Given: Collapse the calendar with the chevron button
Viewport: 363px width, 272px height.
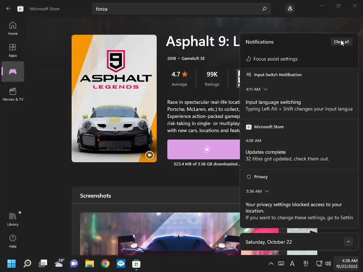Looking at the screenshot, I should click(x=348, y=242).
